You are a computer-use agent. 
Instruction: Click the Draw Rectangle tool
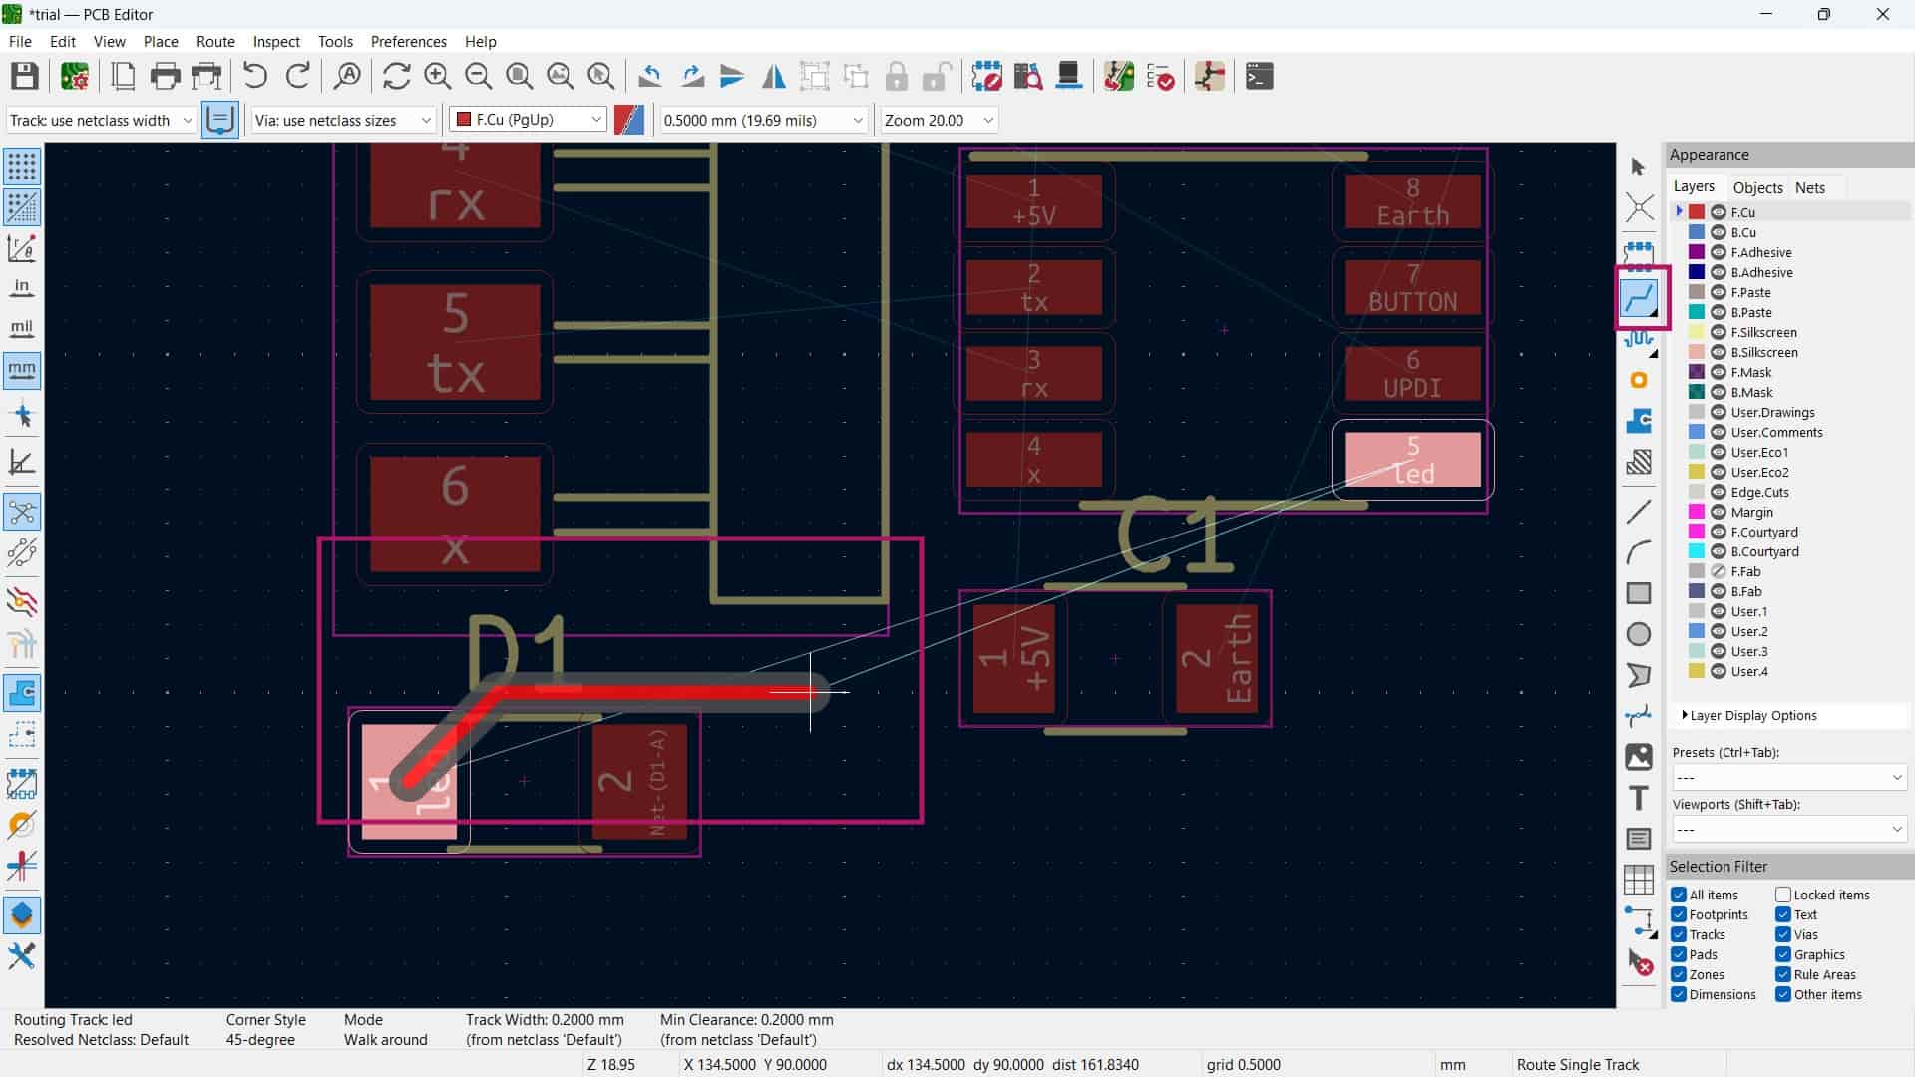coord(1639,593)
